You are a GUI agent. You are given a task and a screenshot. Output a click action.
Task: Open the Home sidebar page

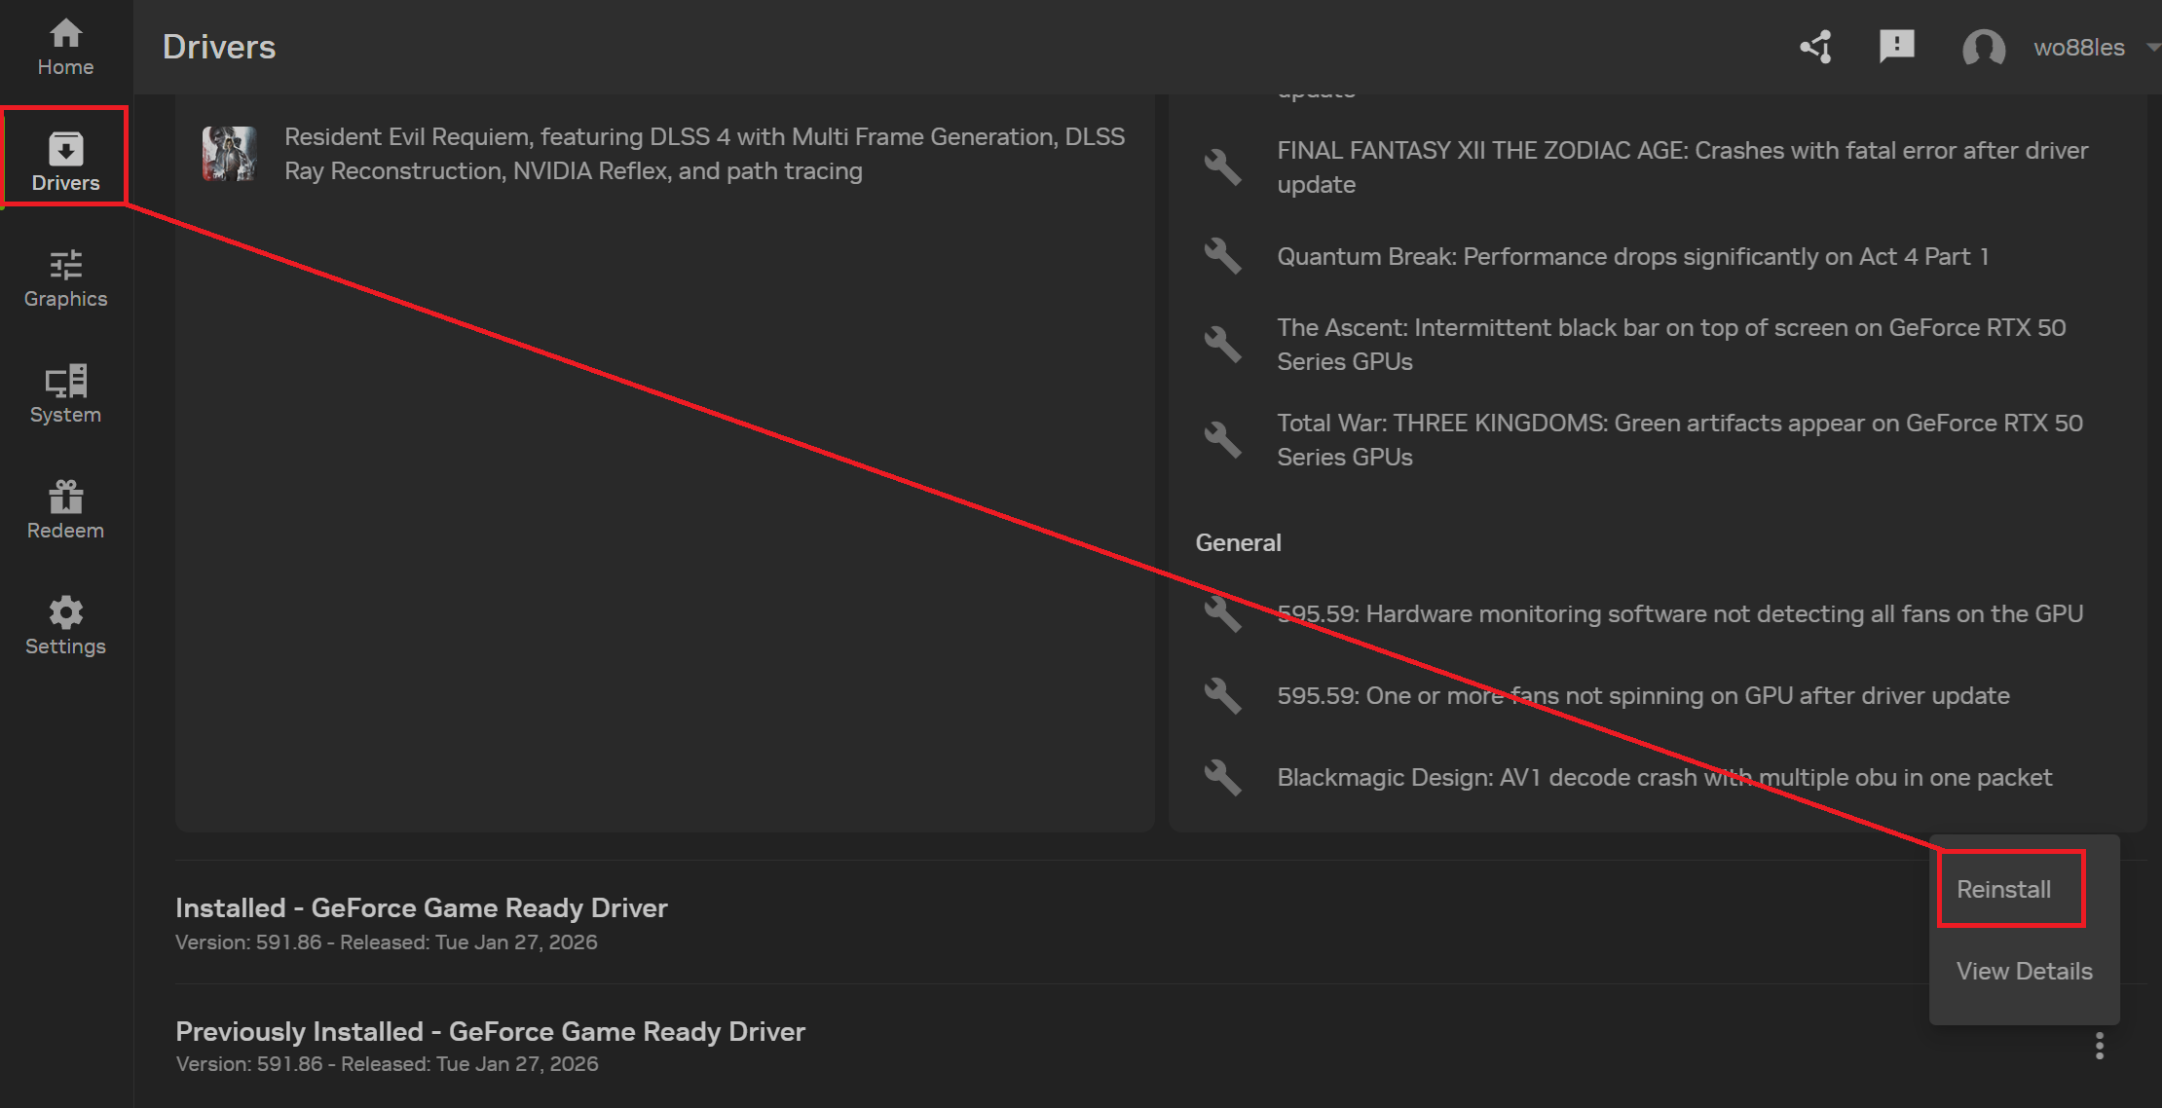click(x=65, y=47)
